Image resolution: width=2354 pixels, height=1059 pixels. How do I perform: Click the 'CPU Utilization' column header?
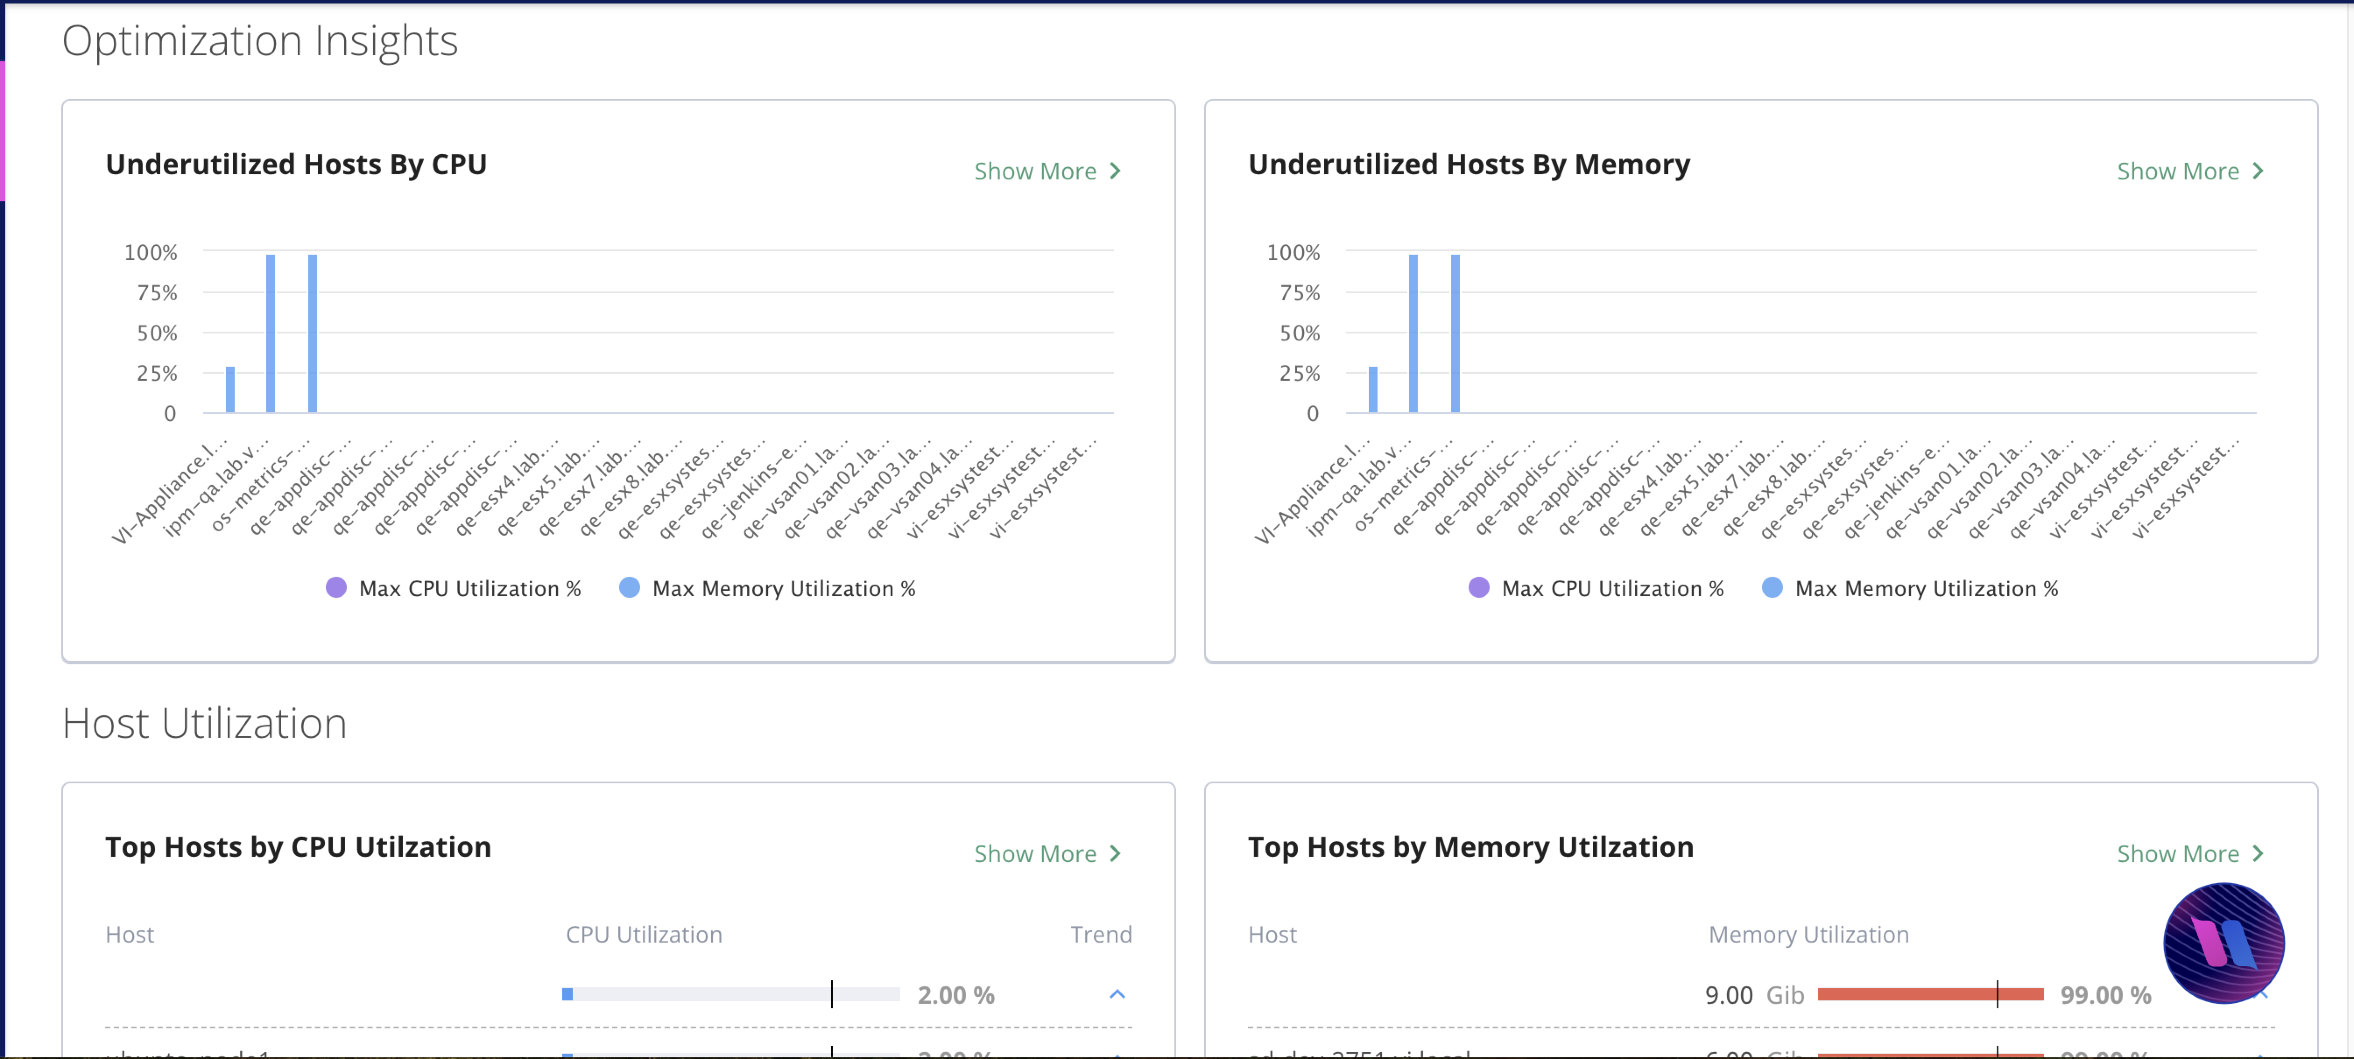[643, 934]
